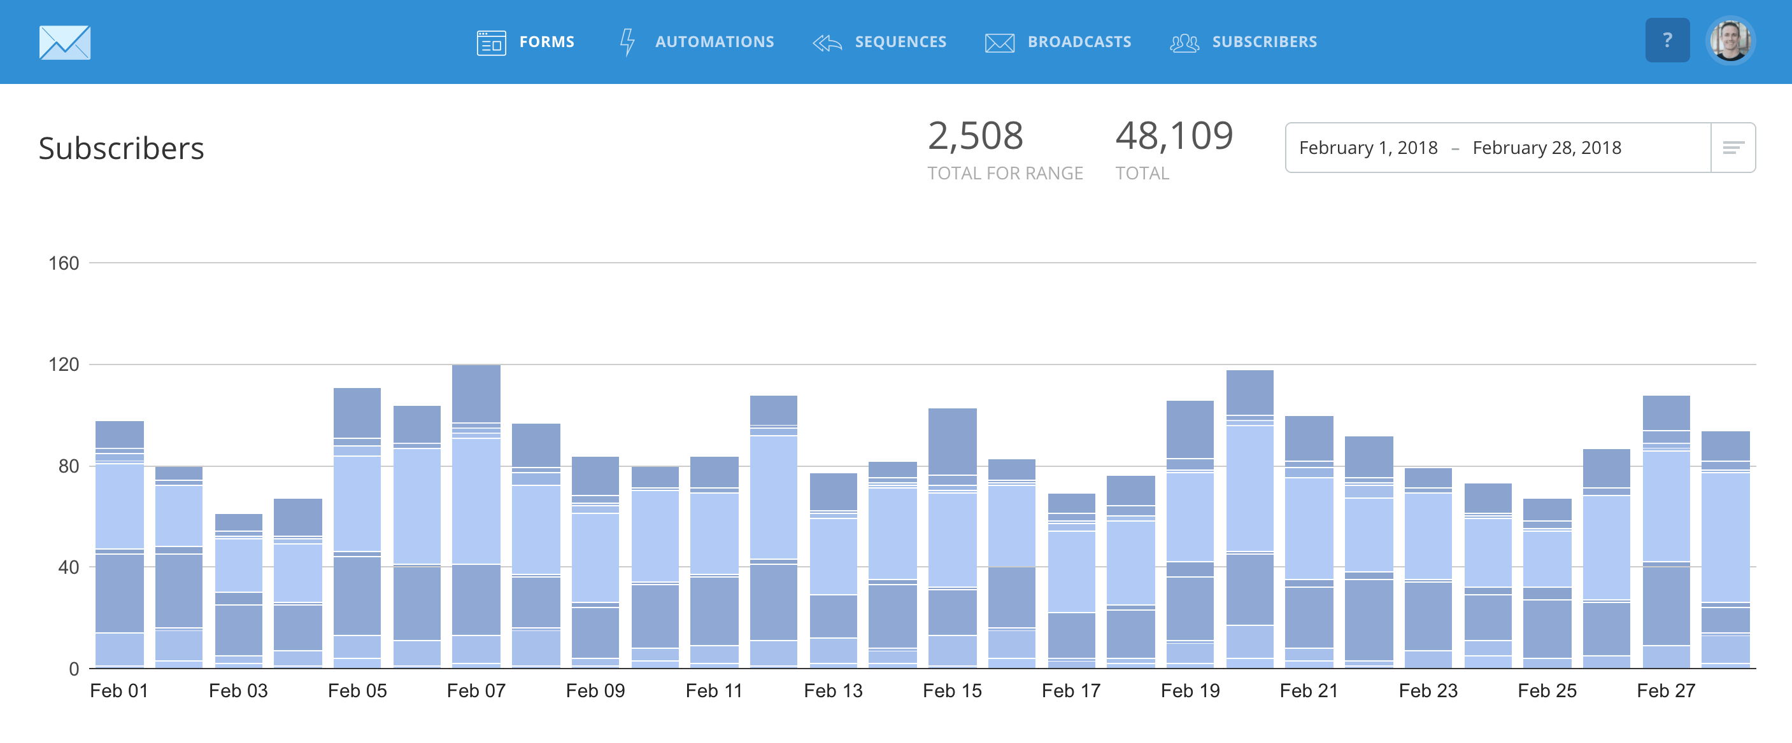Select the Forms page icon
1792x743 pixels.
(491, 42)
